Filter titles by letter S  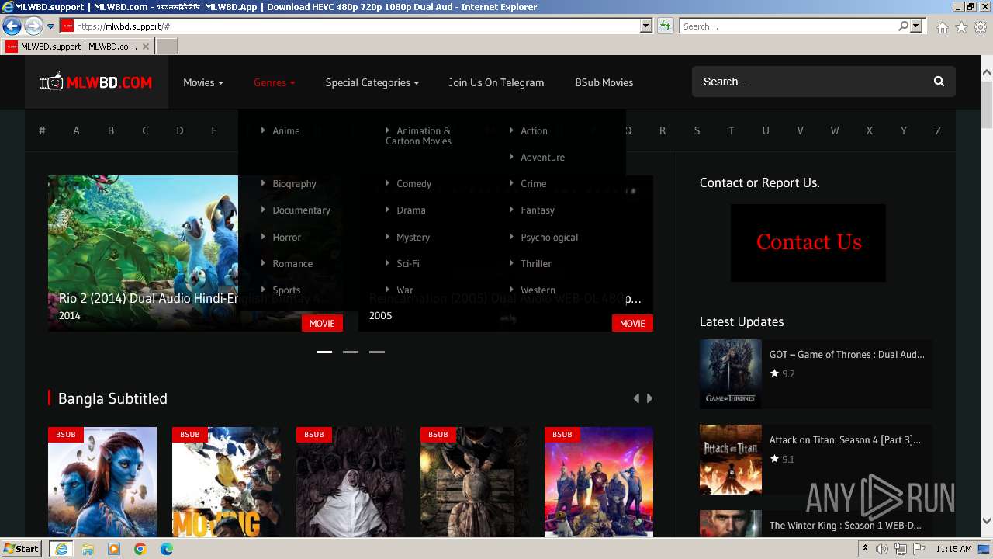click(x=697, y=130)
